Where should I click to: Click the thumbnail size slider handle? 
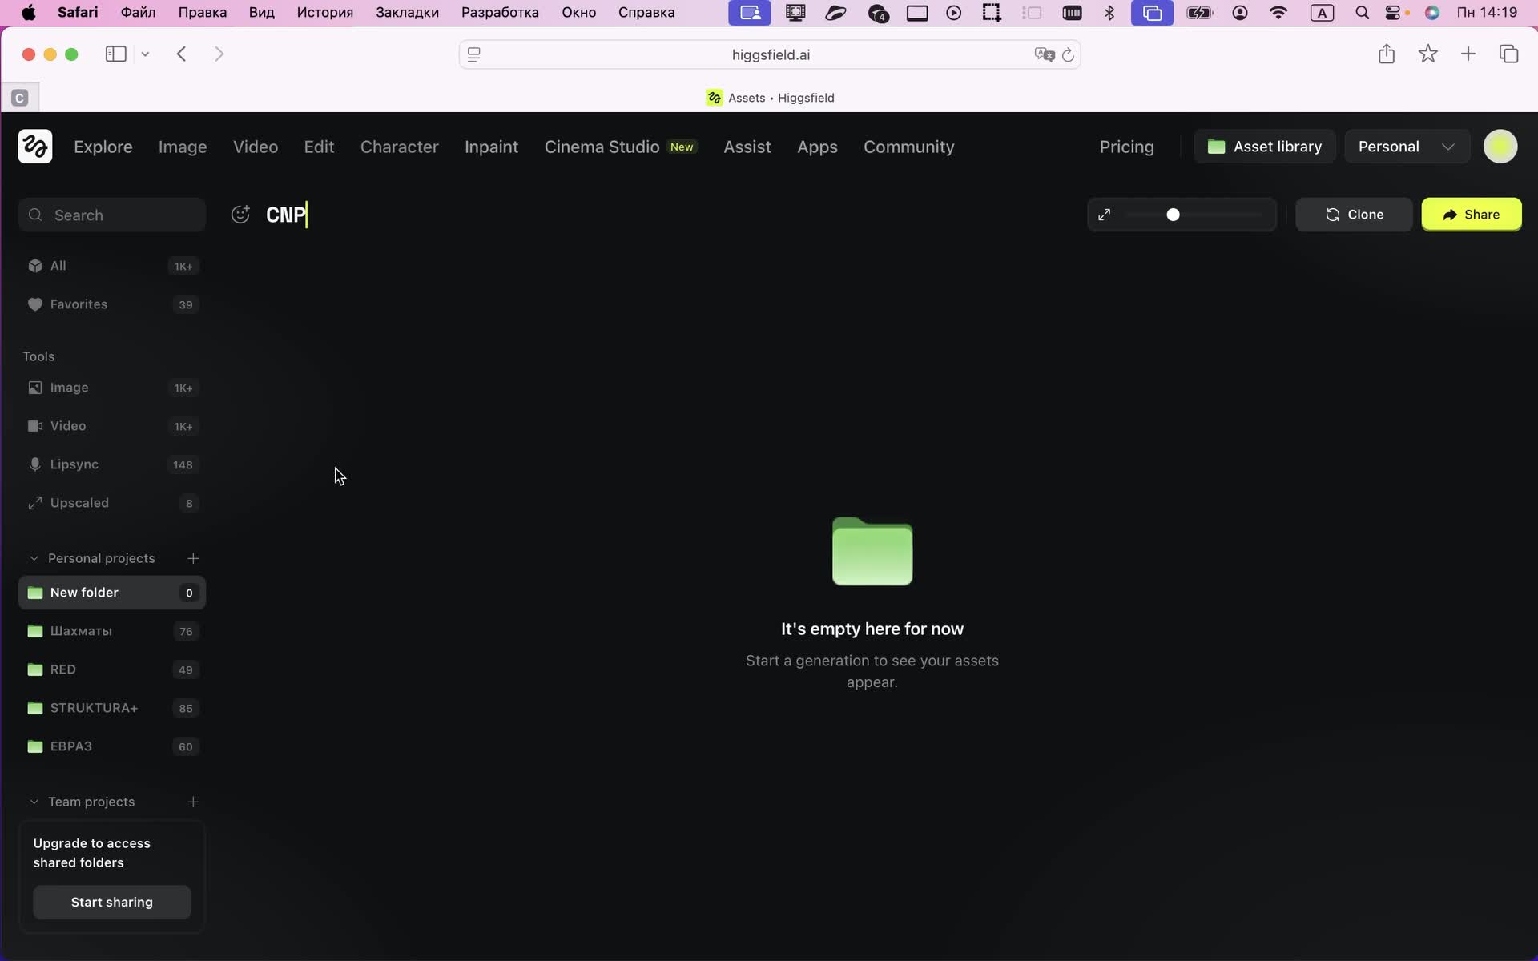click(1173, 215)
